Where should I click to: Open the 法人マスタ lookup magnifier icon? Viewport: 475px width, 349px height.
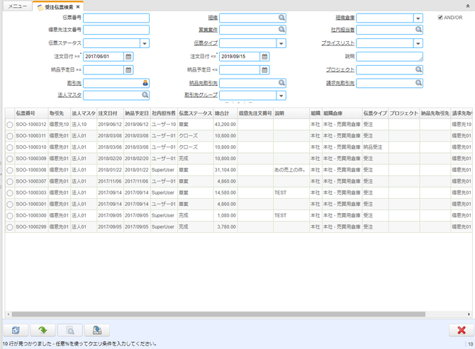[x=145, y=96]
